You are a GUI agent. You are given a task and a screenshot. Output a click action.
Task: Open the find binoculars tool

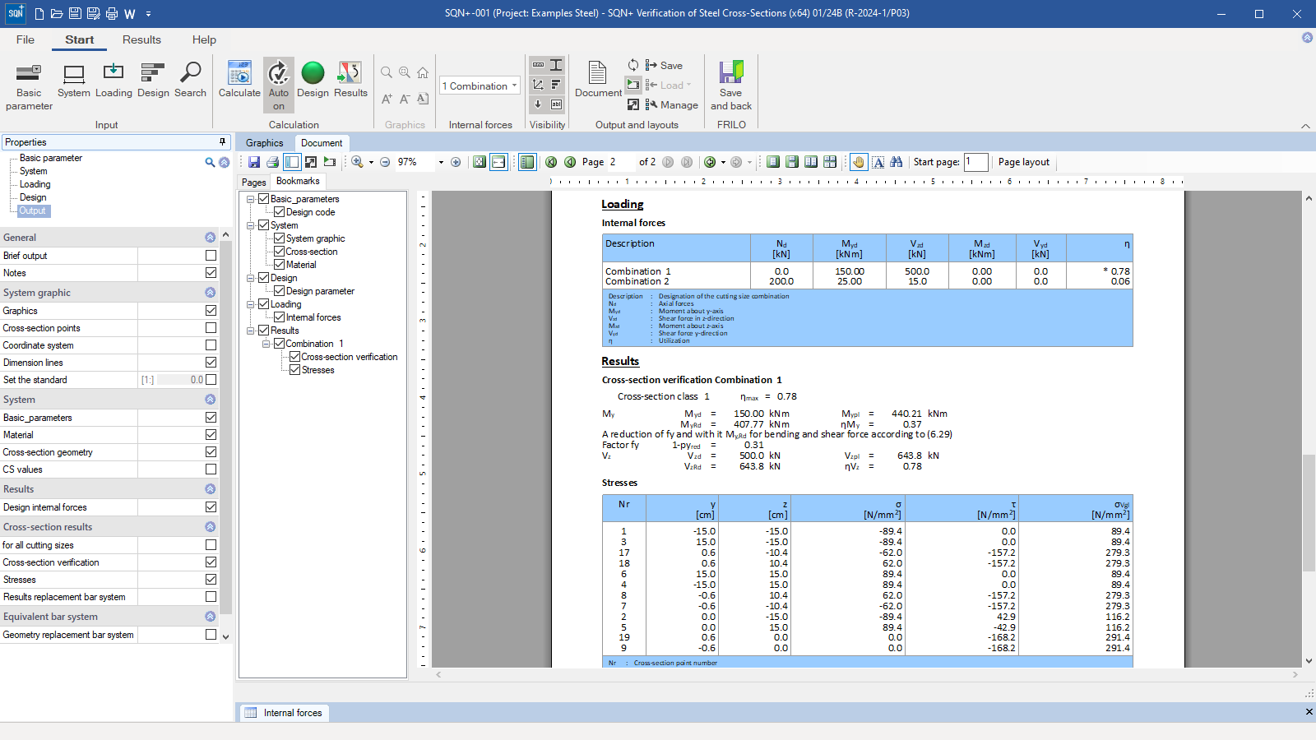point(897,162)
